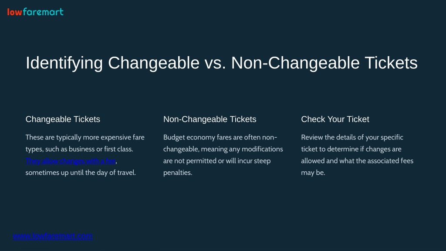Follow the "They allow changes with a fee" link
The height and width of the screenshot is (251, 446).
(x=71, y=161)
